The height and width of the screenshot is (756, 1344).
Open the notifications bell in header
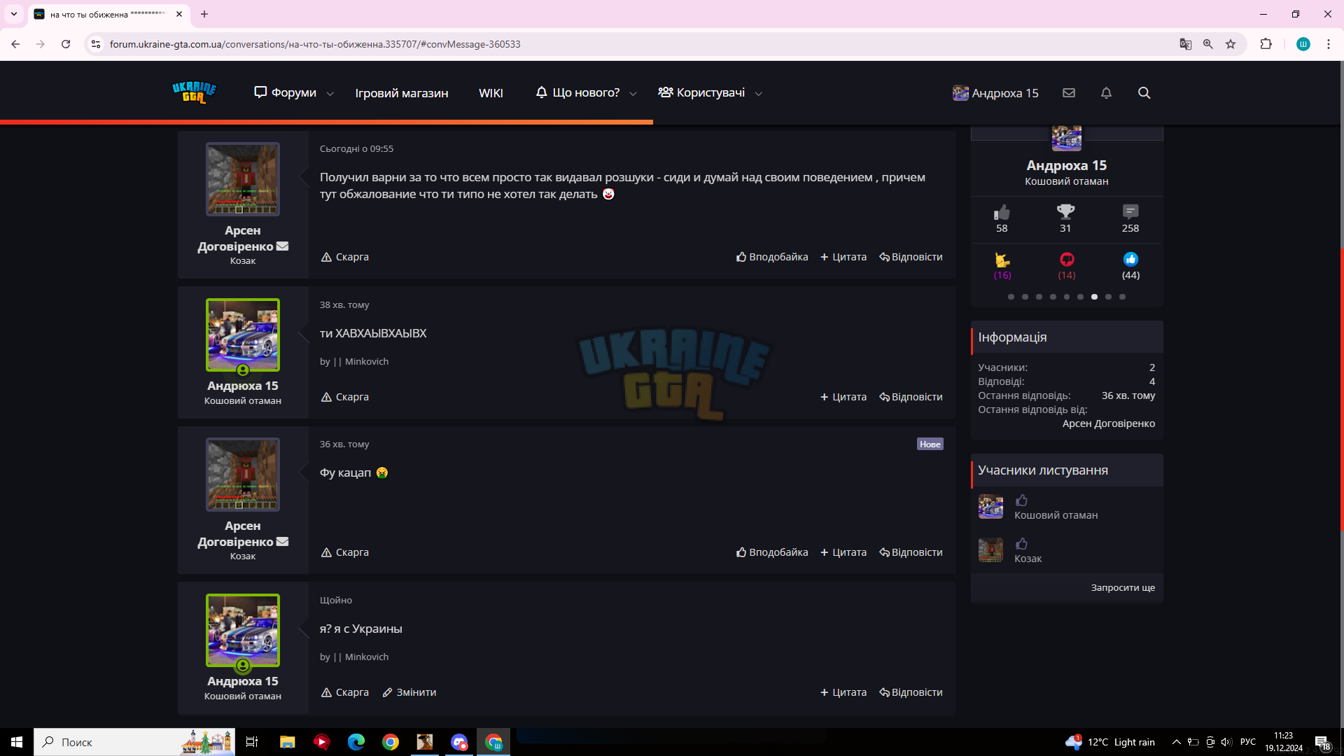[1106, 92]
